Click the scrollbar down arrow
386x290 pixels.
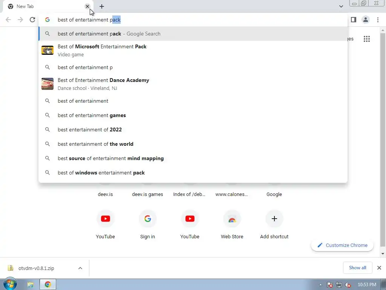coord(383,253)
